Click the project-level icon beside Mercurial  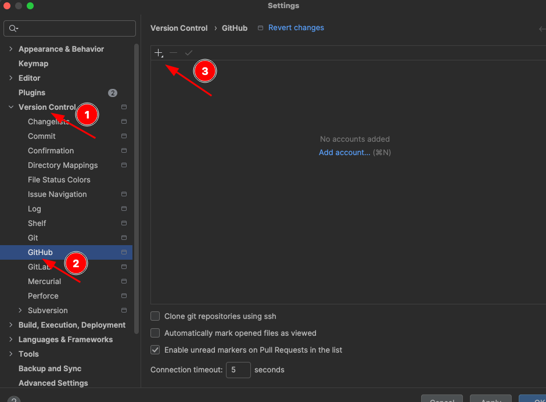click(124, 281)
